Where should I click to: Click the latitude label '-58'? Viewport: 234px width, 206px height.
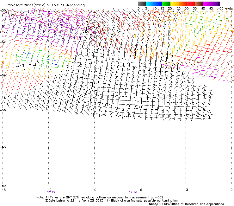[x=3, y=147]
